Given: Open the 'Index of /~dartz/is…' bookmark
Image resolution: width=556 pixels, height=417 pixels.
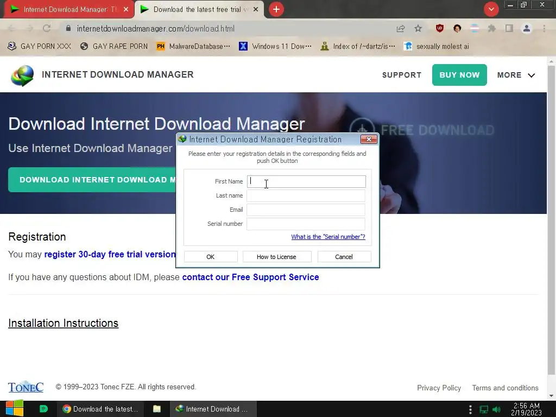Looking at the screenshot, I should [x=358, y=47].
